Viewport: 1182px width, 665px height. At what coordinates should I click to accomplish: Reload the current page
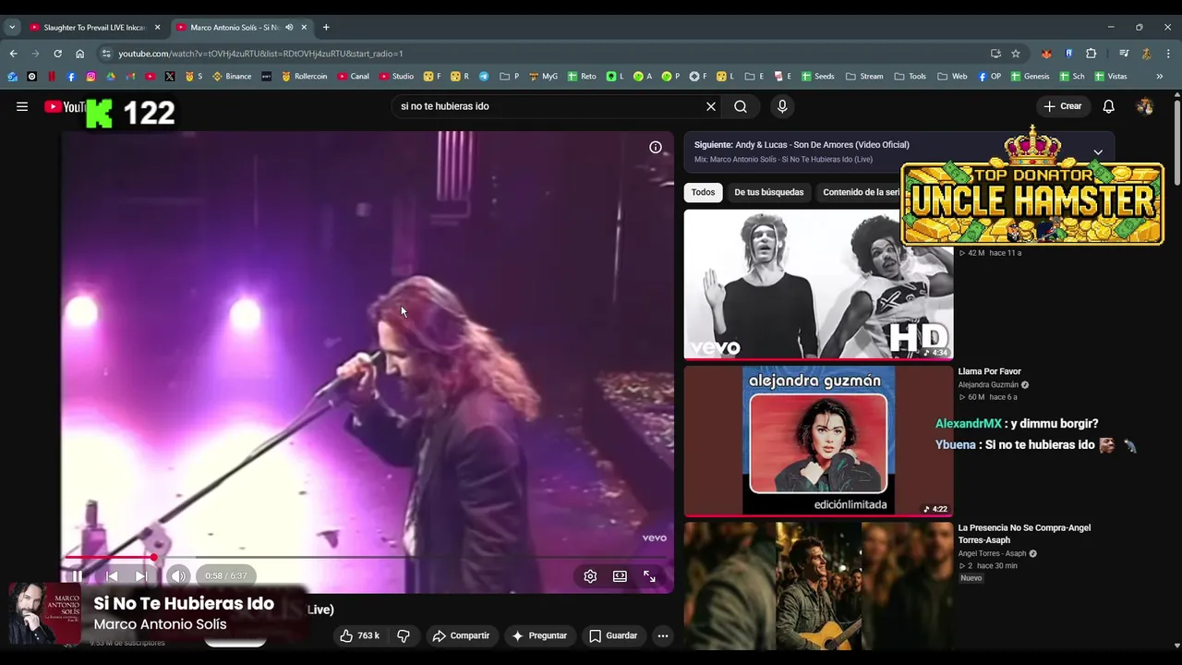pyautogui.click(x=57, y=54)
